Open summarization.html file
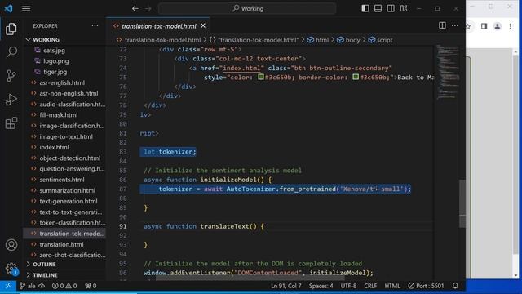 (67, 190)
